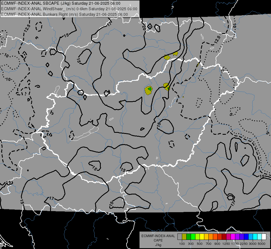Click the CAPE label in the legend
This screenshot has height=249, width=271.
tap(158, 240)
